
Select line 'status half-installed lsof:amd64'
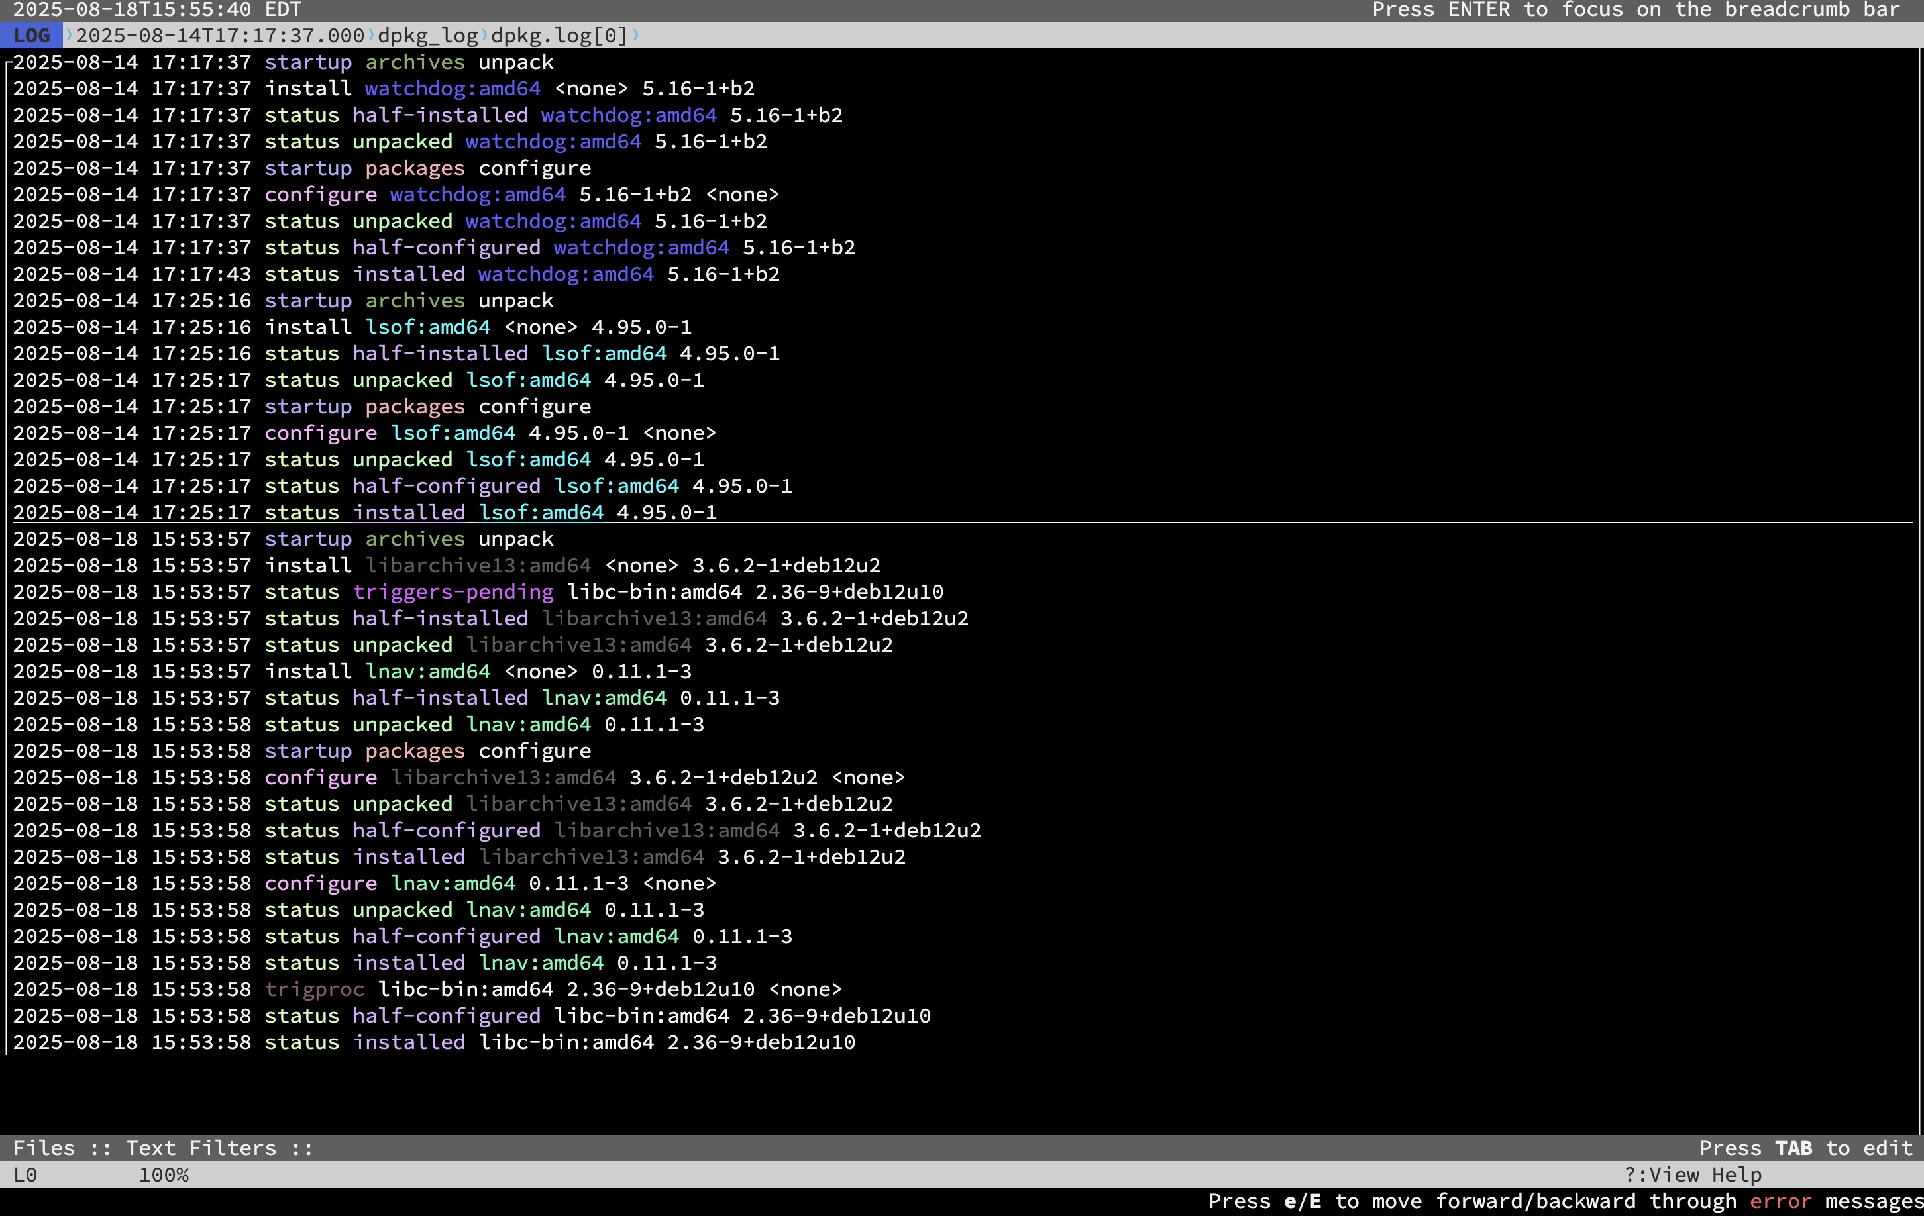tap(396, 353)
